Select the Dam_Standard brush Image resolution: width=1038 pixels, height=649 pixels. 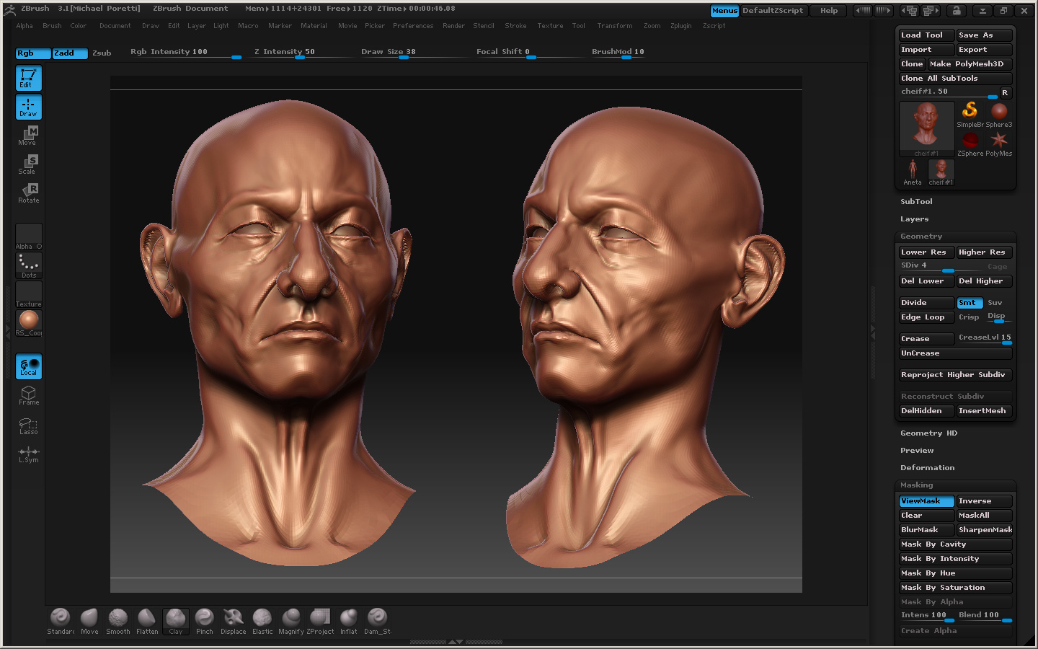(378, 622)
